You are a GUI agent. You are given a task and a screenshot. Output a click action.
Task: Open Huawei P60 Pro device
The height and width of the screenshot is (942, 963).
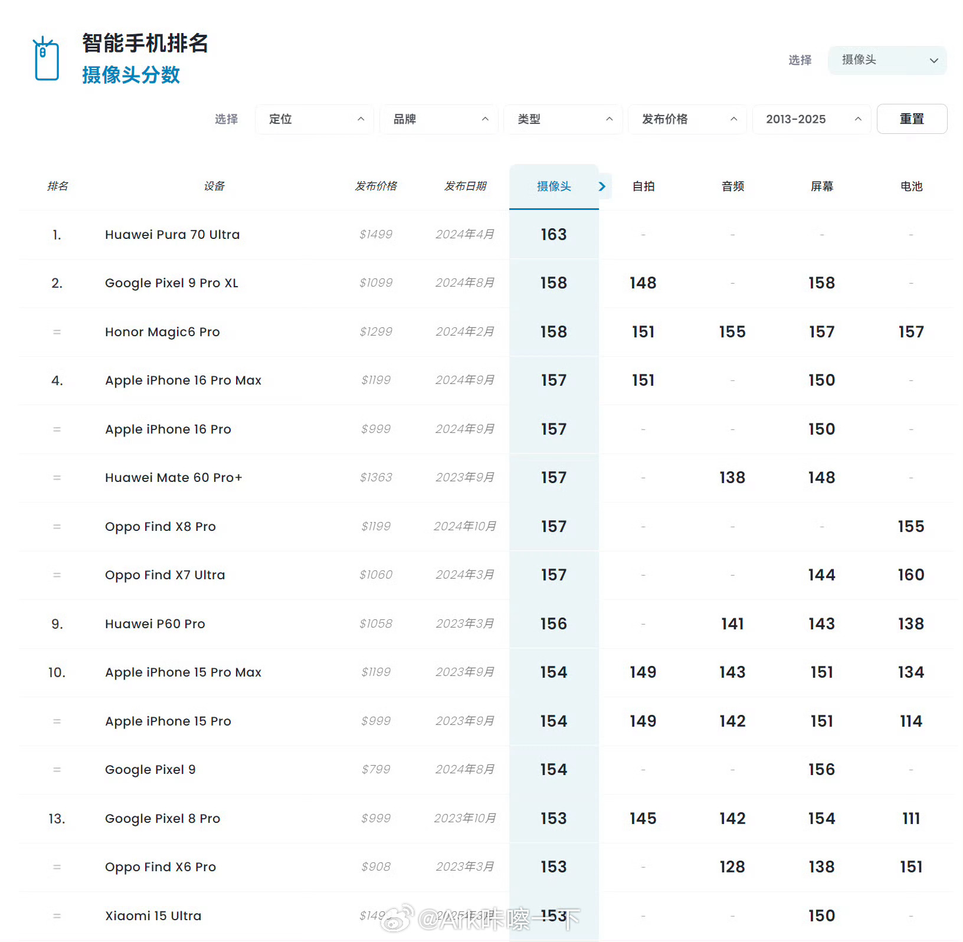tap(155, 624)
